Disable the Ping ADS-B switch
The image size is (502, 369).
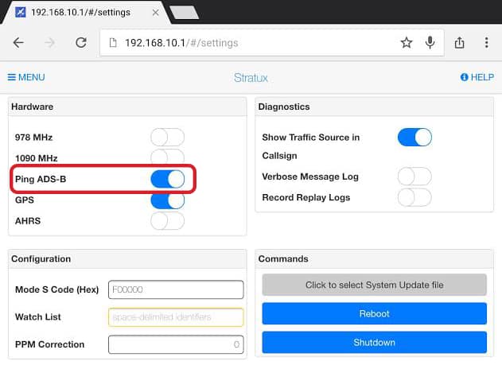[167, 179]
